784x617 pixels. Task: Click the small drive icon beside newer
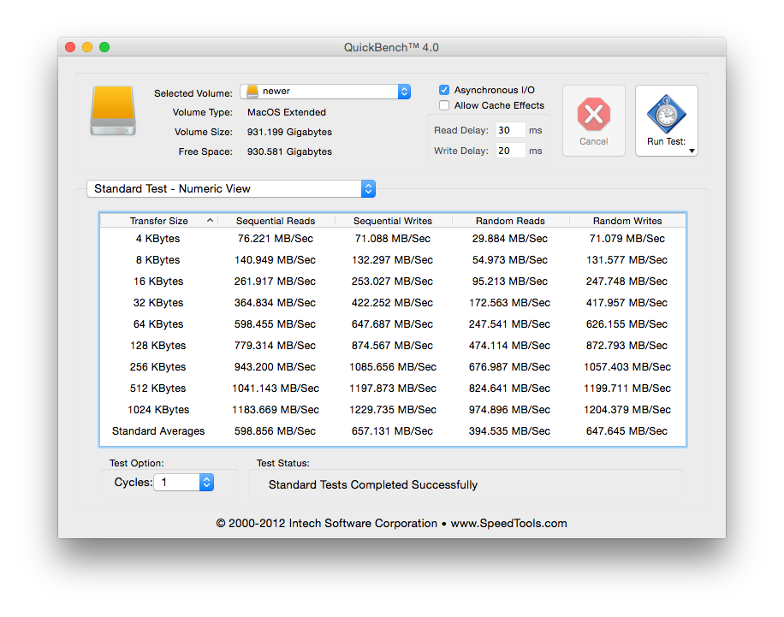252,91
